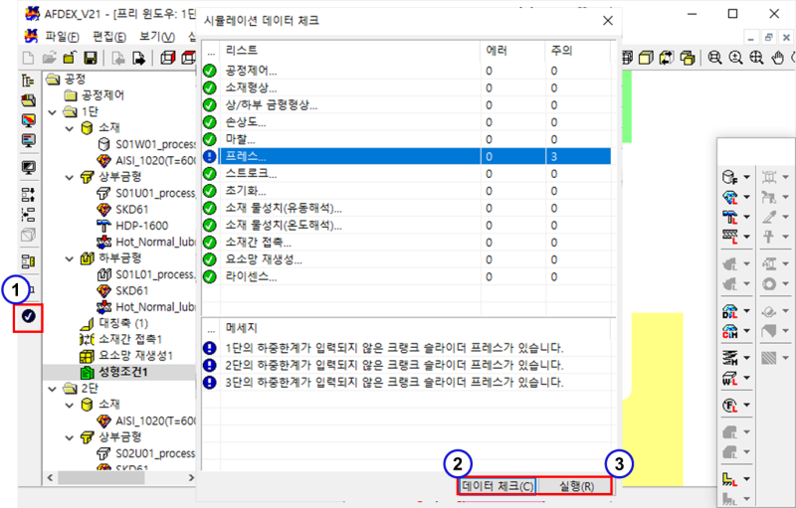This screenshot has height=508, width=796.
Task: Click the Save floppy disk toolbar icon
Action: tap(90, 58)
